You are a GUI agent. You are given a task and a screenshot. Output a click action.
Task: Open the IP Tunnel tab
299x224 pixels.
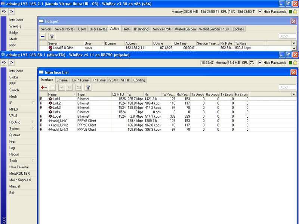coord(99,80)
